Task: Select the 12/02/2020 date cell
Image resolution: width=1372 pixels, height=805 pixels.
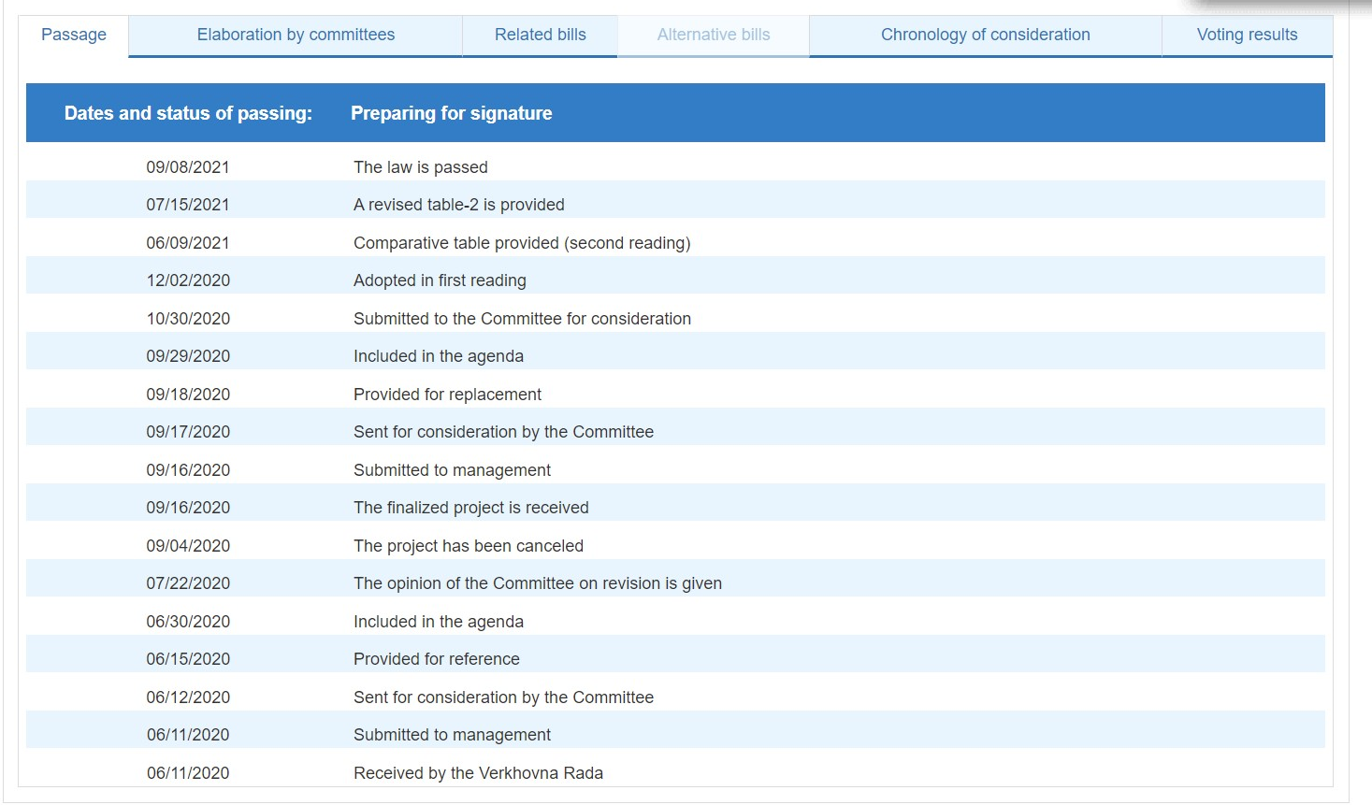Action: coord(188,280)
